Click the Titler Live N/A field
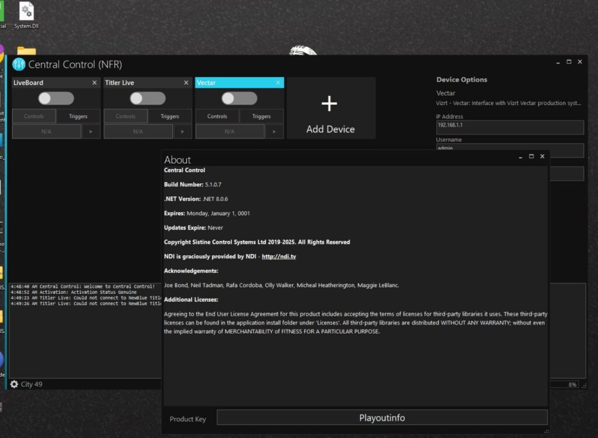The image size is (598, 438). (138, 131)
